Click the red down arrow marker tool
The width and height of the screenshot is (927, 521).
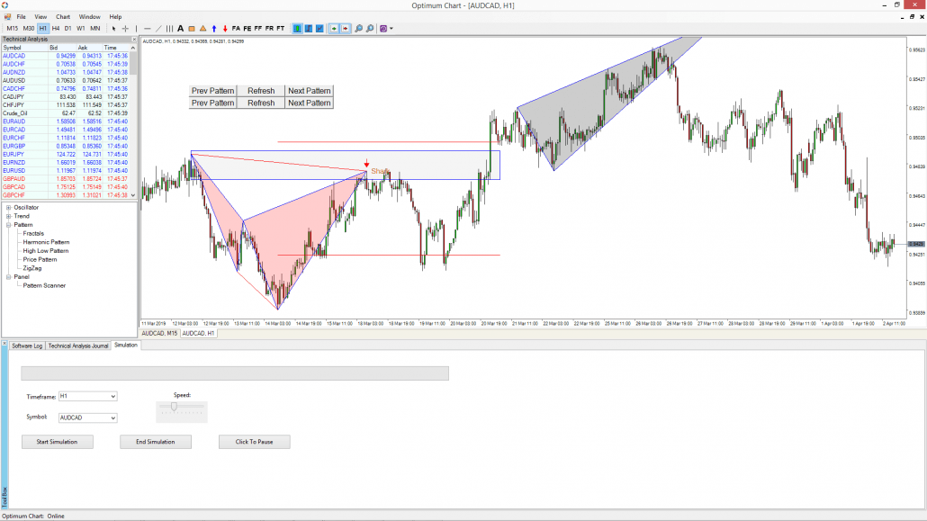click(224, 28)
